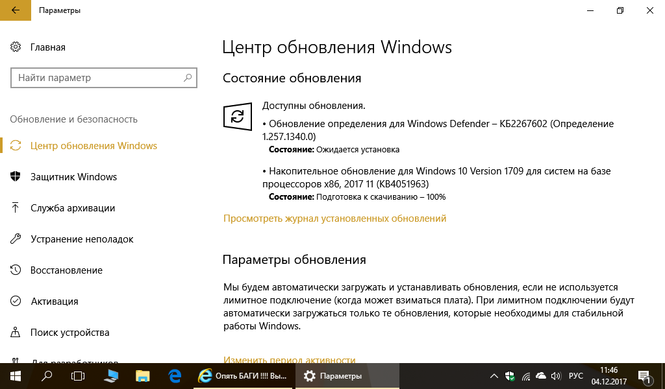This screenshot has height=389, width=665.
Task: Click status text Ожидается установка
Action: [358, 149]
